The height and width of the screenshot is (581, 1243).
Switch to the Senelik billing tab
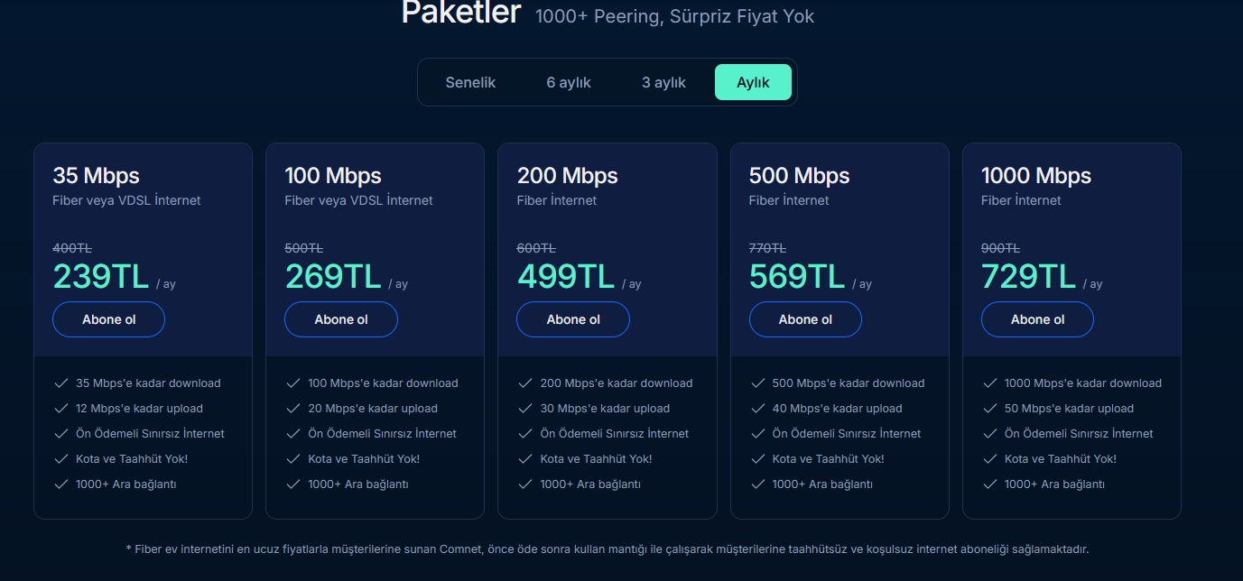470,82
